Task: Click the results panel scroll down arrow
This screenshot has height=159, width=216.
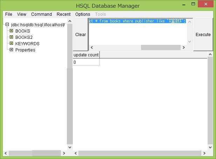Action: click(x=210, y=147)
